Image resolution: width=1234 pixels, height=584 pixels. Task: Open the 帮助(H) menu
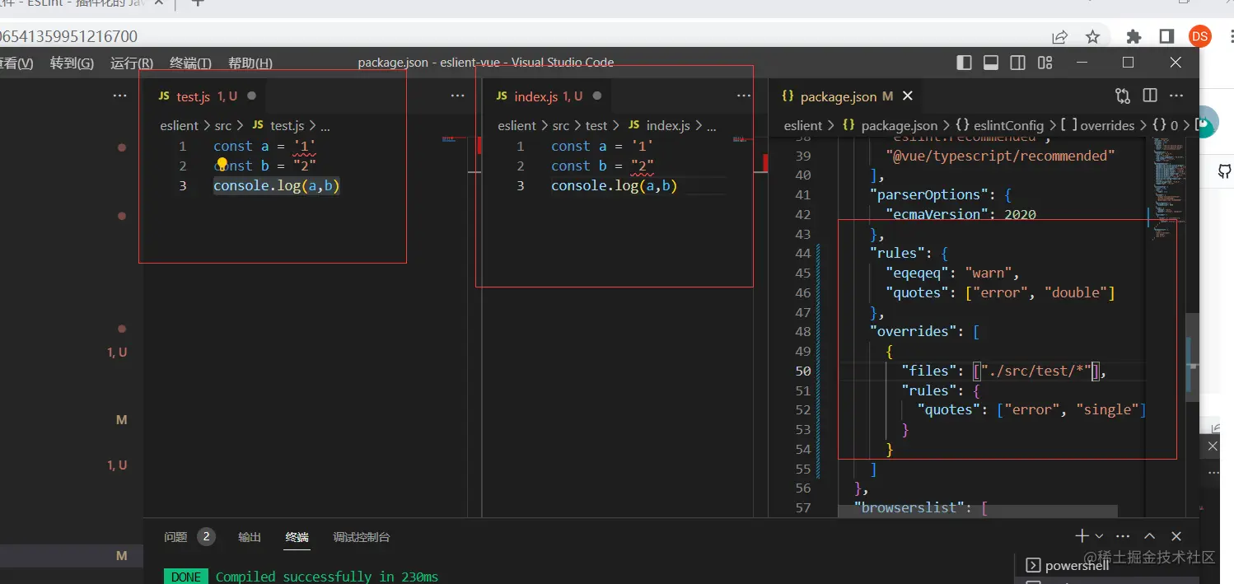click(x=250, y=63)
